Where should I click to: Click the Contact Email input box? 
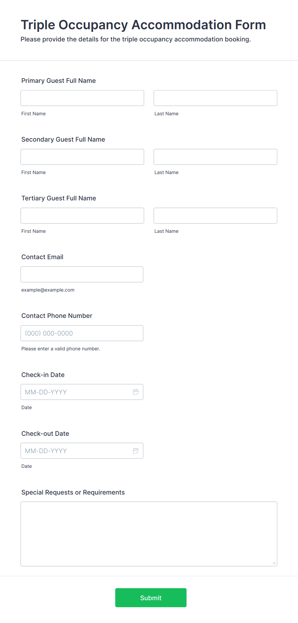[82, 274]
